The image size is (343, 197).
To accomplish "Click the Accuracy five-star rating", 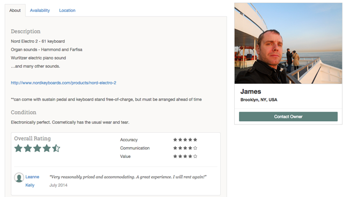I will (185, 140).
